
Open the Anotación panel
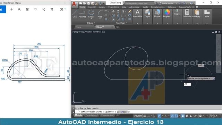pyautogui.click(x=137, y=14)
